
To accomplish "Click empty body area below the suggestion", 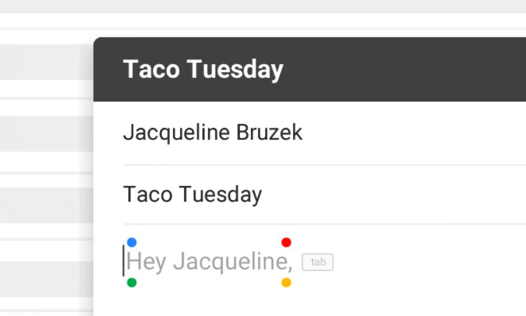I will tap(300, 300).
